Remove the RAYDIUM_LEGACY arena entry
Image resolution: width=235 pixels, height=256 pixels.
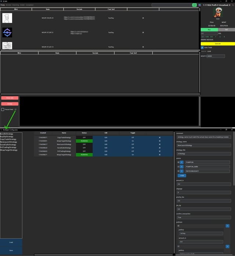(181, 171)
